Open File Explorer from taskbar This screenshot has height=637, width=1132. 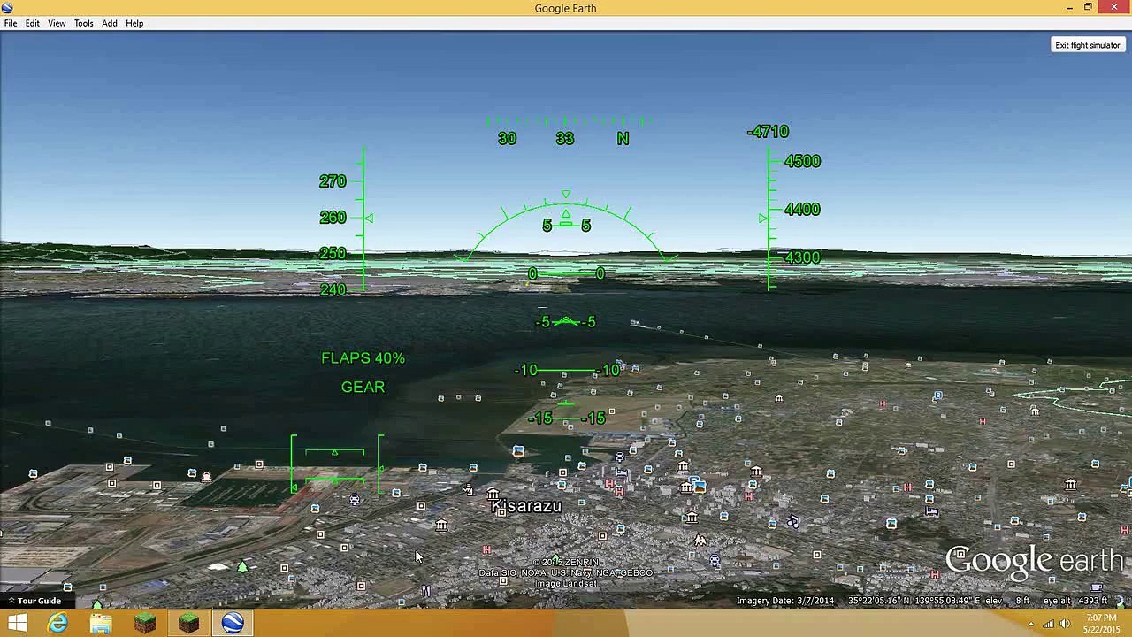101,624
